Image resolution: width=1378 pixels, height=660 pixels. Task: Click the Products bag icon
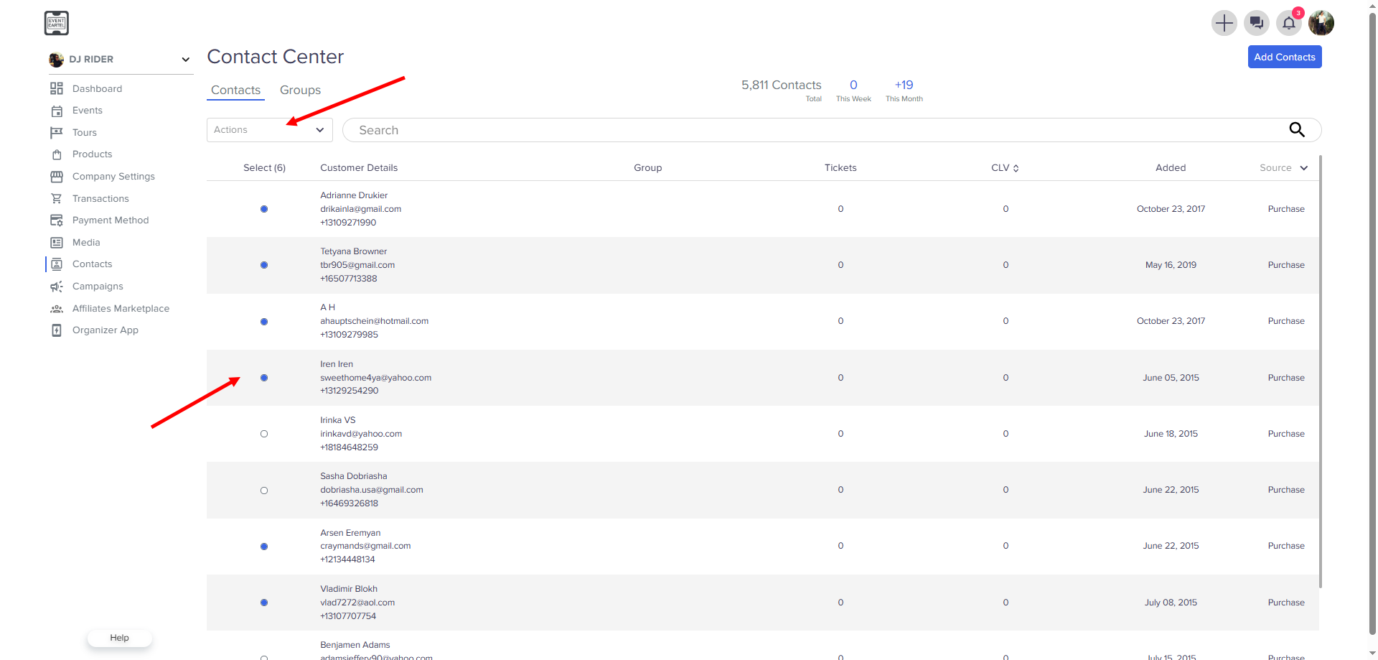click(x=57, y=154)
